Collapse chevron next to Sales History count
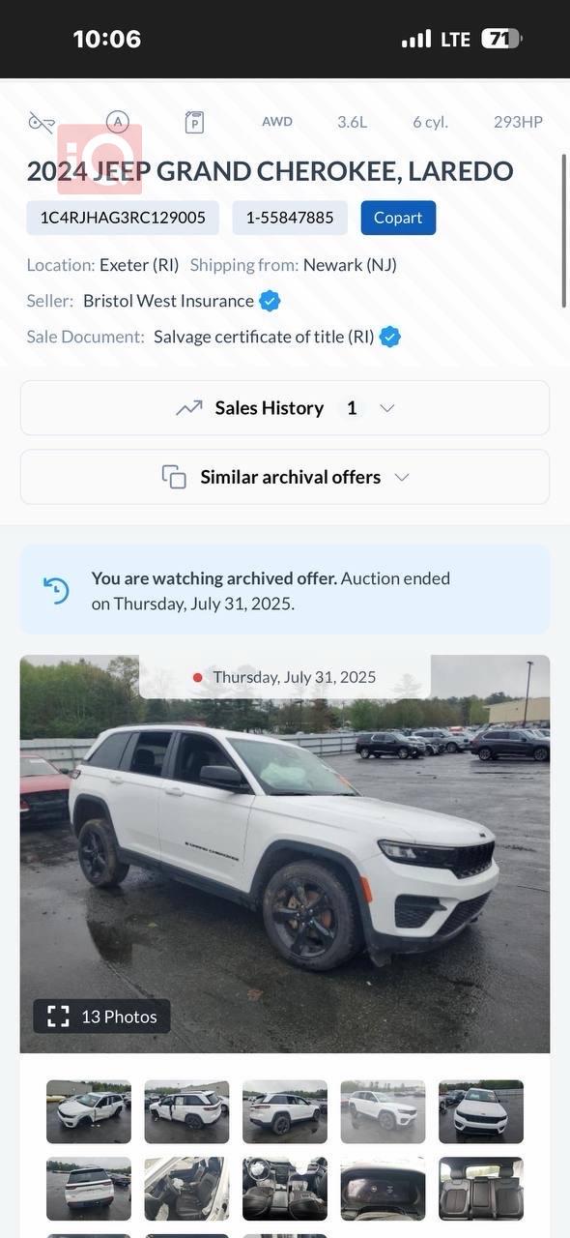 coord(385,408)
